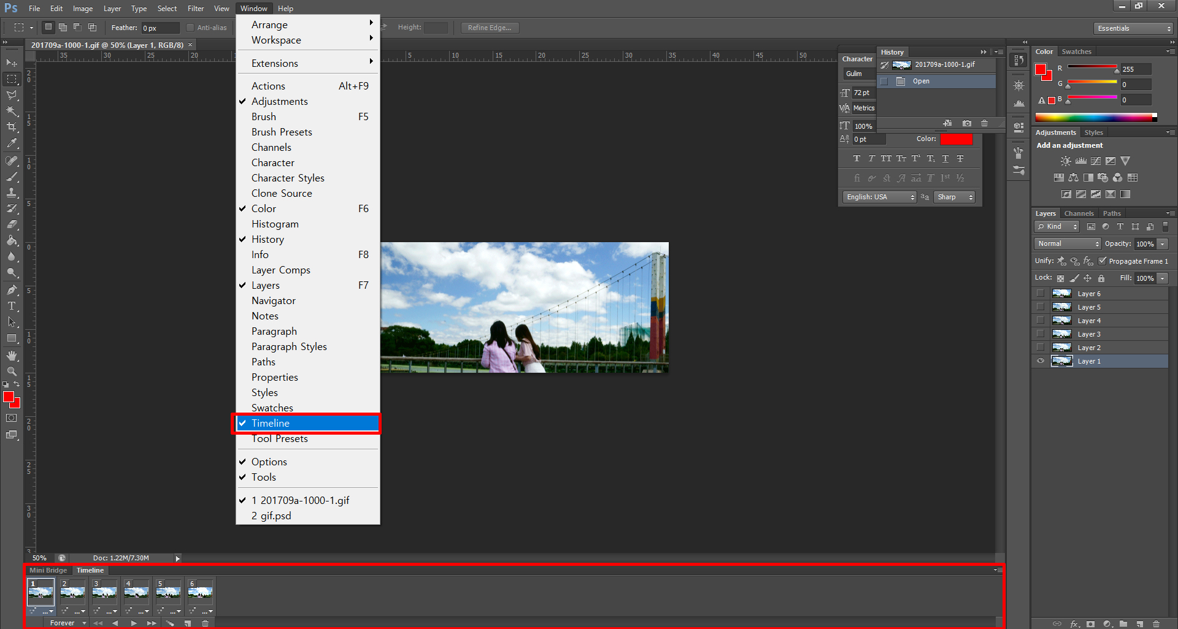Select the Zoom tool
1178x629 pixels.
click(x=12, y=372)
